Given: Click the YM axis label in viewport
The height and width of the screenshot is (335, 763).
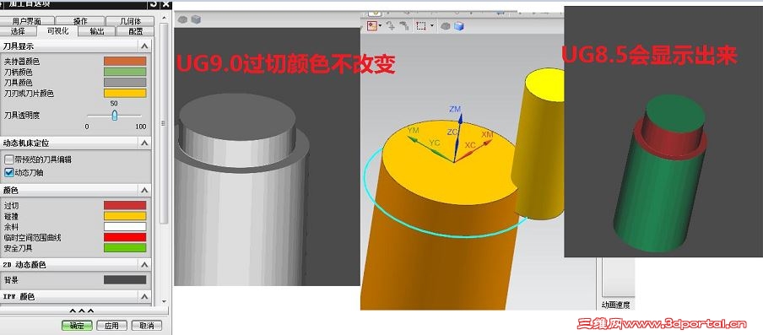Looking at the screenshot, I should point(413,130).
